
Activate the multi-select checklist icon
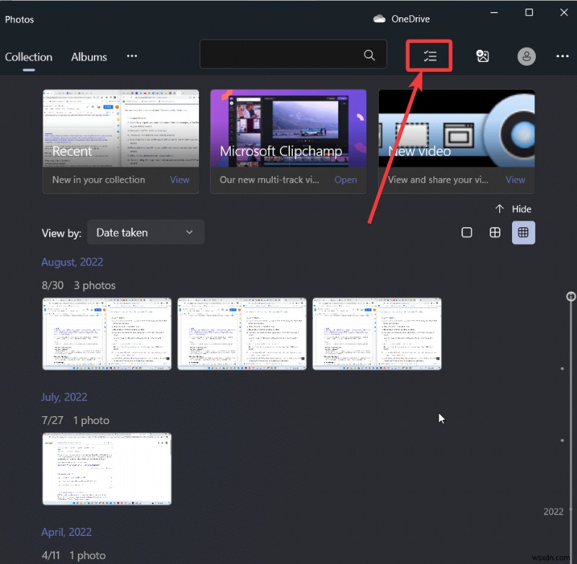(428, 56)
